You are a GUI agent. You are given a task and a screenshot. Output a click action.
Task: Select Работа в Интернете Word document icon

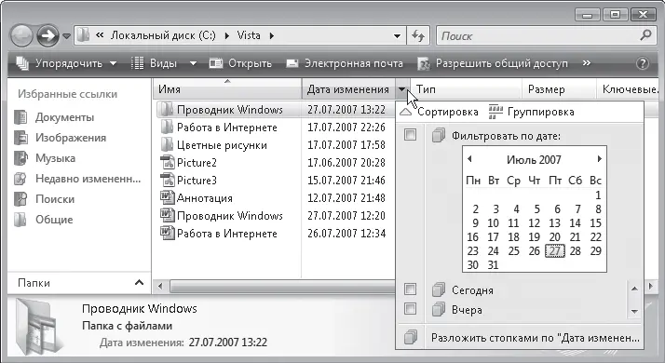167,234
